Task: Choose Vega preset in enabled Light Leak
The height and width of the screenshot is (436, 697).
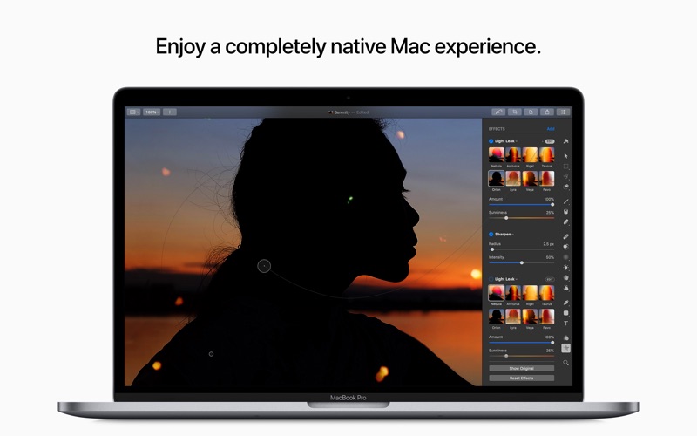Action: point(530,179)
